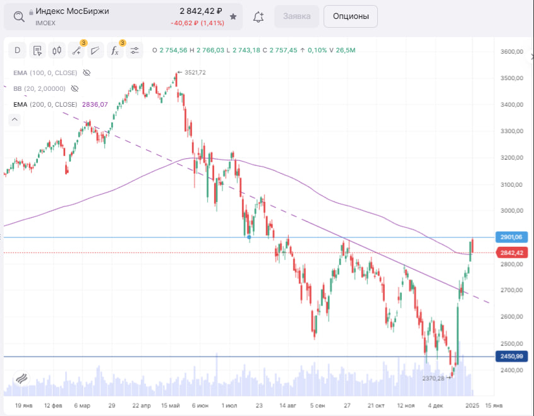The height and width of the screenshot is (416, 534).
Task: Add Индекс МосБиржи to favorites star
Action: click(233, 16)
